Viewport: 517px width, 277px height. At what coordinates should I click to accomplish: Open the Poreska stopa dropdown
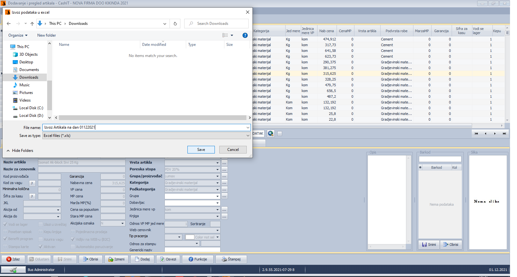[218, 169]
